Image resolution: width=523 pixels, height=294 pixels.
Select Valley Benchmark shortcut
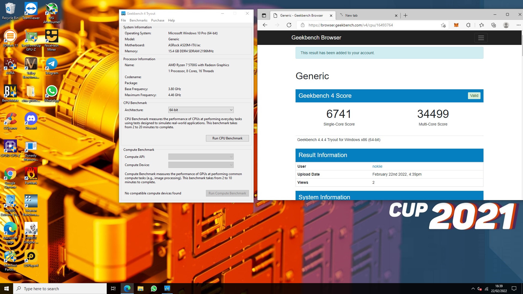click(31, 68)
